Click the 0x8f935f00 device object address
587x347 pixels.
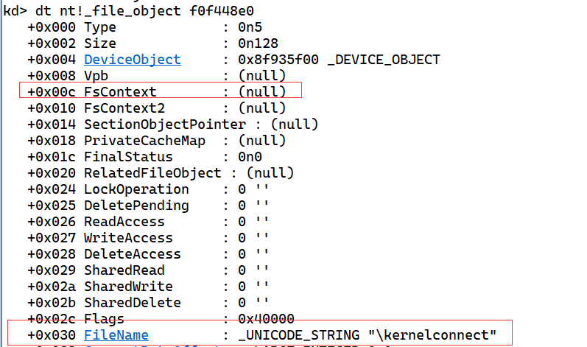(281, 60)
